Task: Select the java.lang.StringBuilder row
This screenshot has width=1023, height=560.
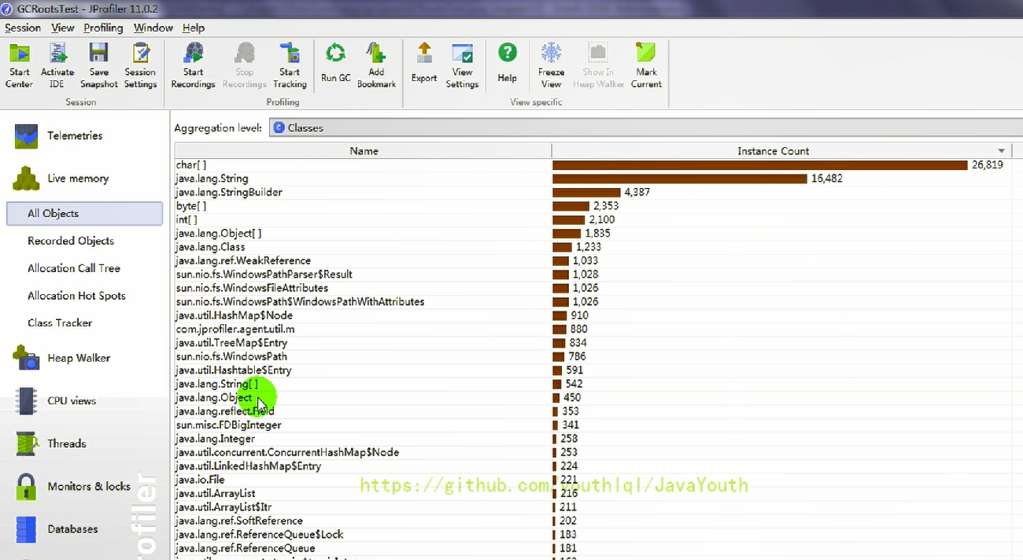Action: [229, 193]
